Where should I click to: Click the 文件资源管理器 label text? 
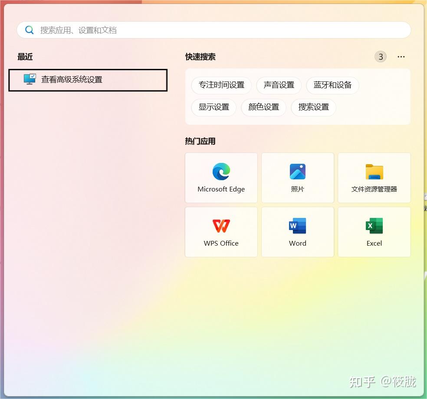click(374, 189)
